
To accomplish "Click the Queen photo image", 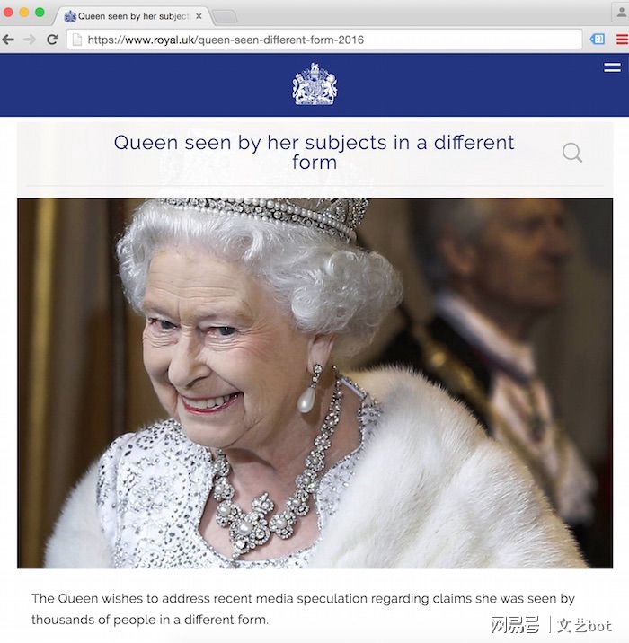I will click(314, 383).
